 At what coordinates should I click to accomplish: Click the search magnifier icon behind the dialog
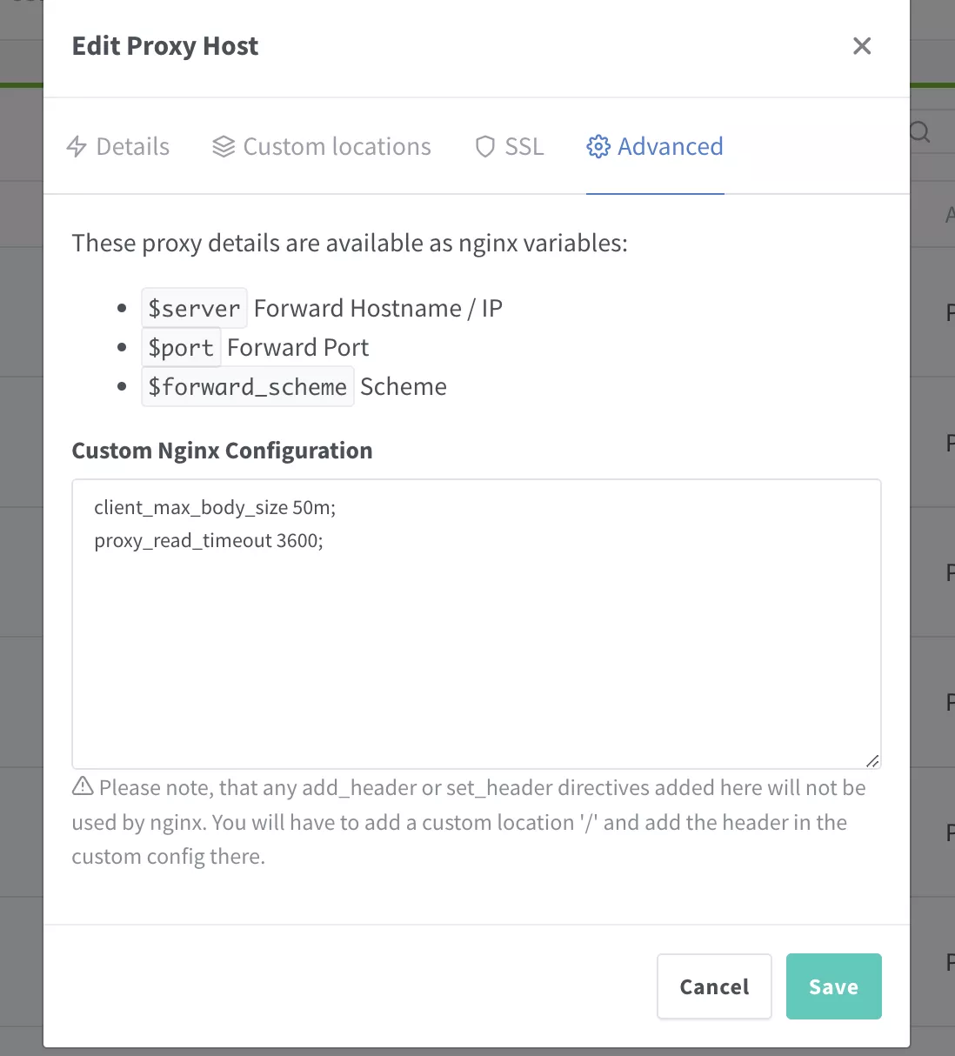pyautogui.click(x=919, y=132)
